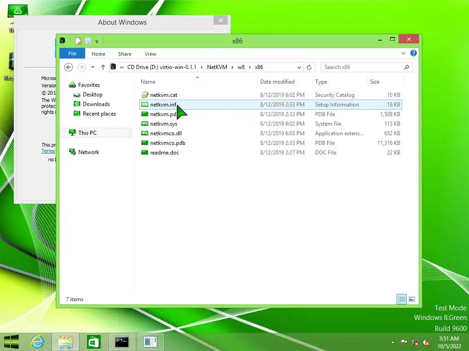469x351 pixels.
Task: Switch to Details view layout
Action: pyautogui.click(x=402, y=299)
